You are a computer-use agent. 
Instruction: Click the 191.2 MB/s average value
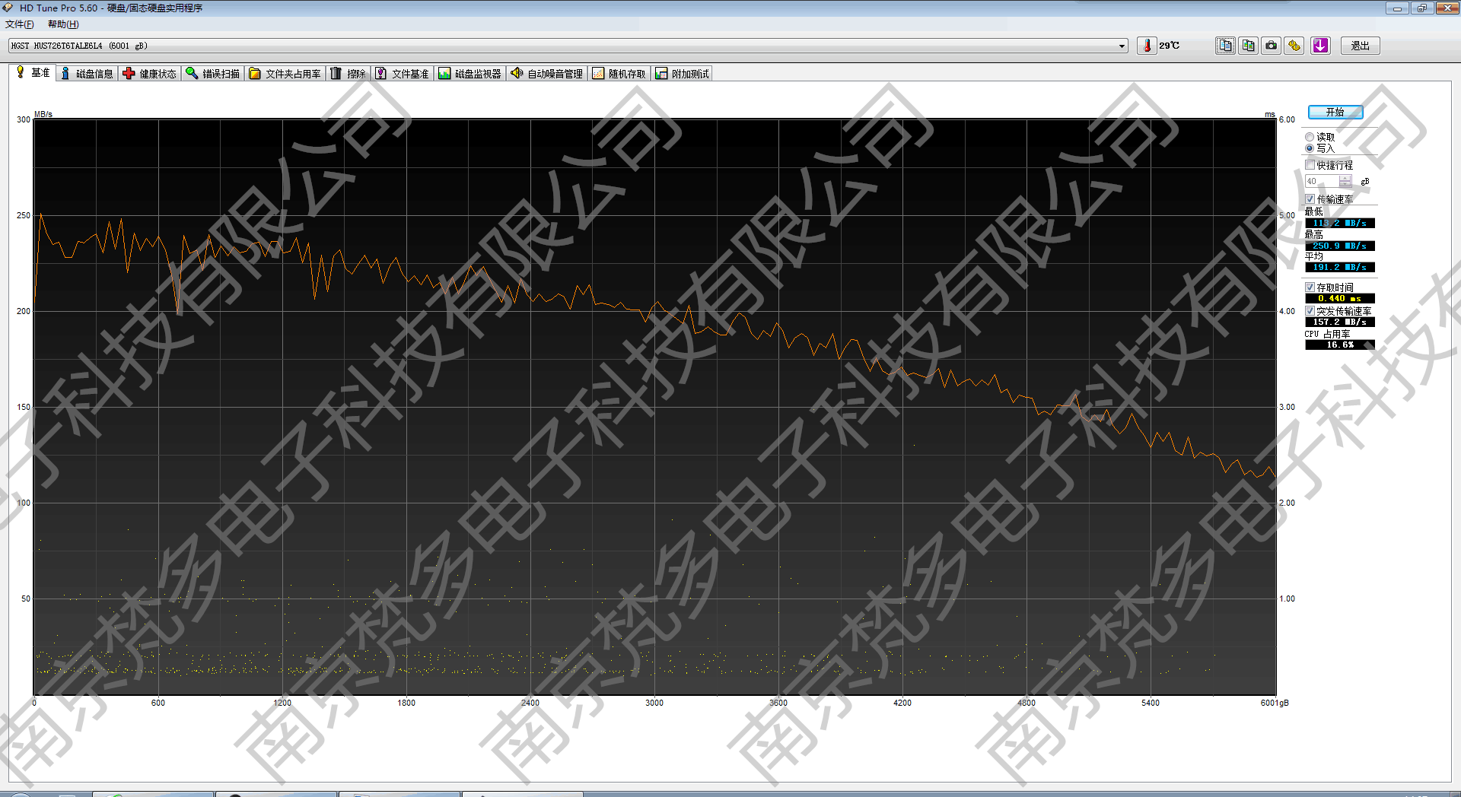pyautogui.click(x=1340, y=267)
